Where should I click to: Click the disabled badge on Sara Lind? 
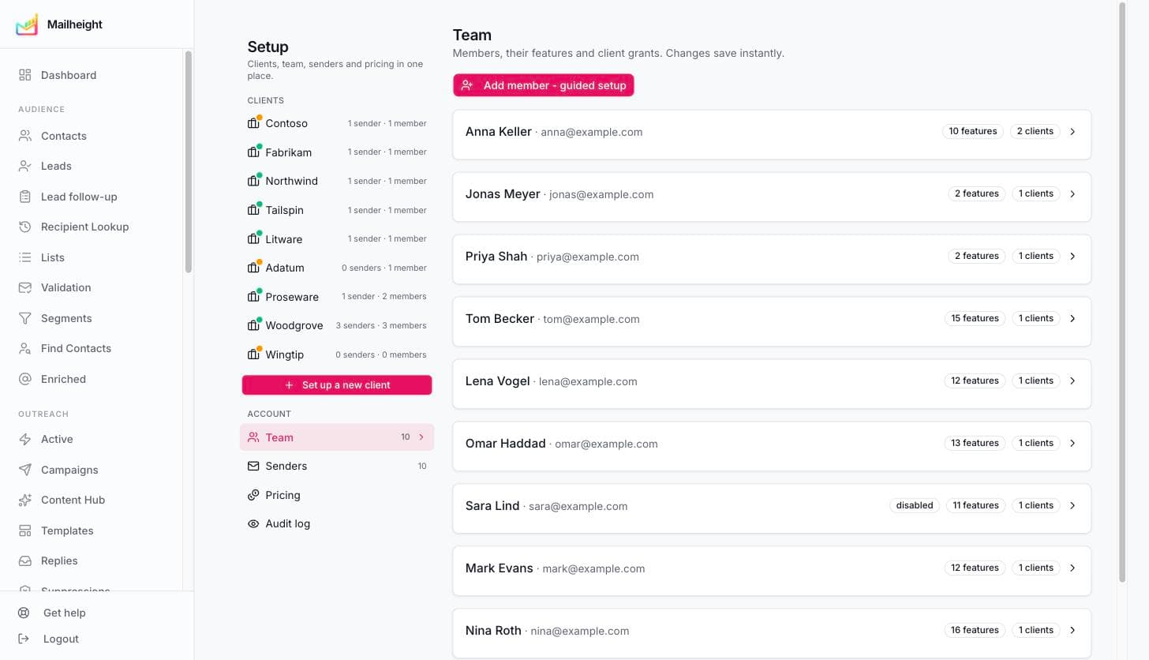(x=915, y=505)
